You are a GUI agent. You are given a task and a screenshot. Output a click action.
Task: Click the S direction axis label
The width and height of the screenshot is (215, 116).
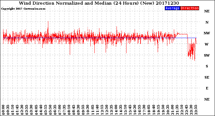207,66
